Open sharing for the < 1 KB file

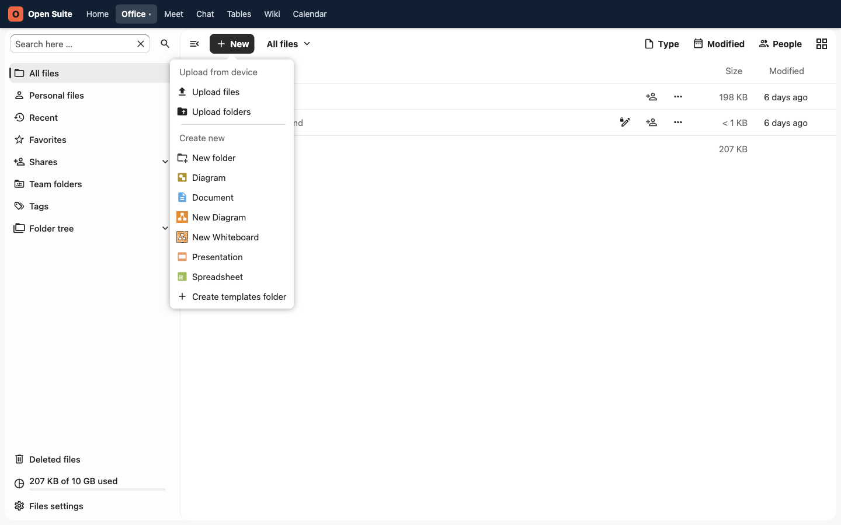652,123
